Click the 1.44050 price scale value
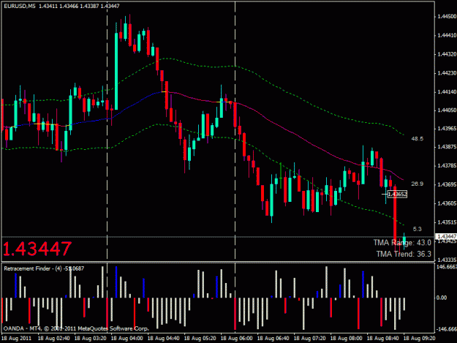Image resolution: width=457 pixels, height=343 pixels. tap(447, 110)
